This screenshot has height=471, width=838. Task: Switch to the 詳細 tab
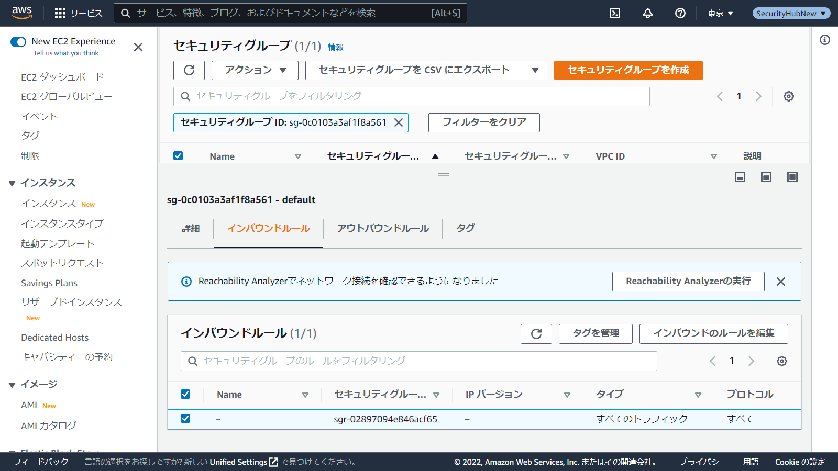point(191,229)
